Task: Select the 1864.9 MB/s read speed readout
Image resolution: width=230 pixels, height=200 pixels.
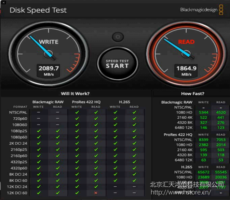Action: click(x=186, y=70)
